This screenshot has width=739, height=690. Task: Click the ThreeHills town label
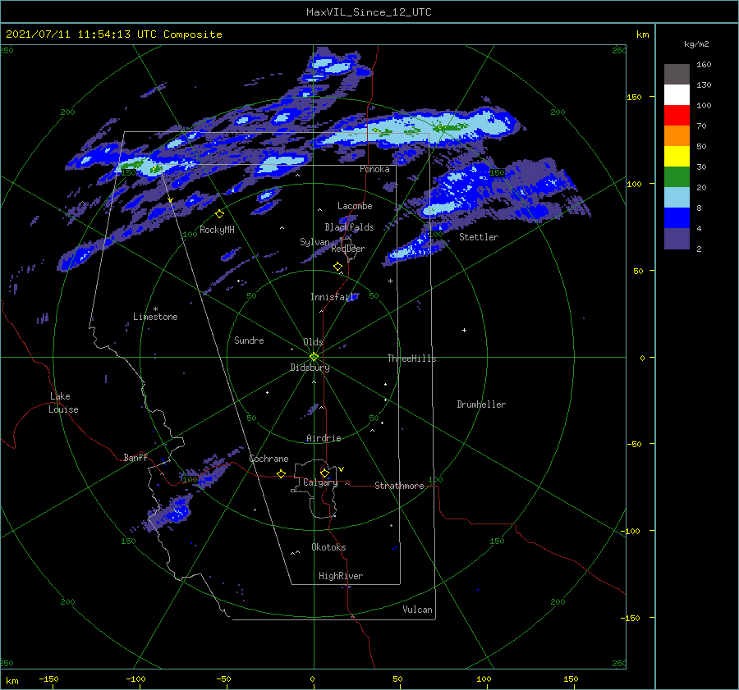(411, 359)
